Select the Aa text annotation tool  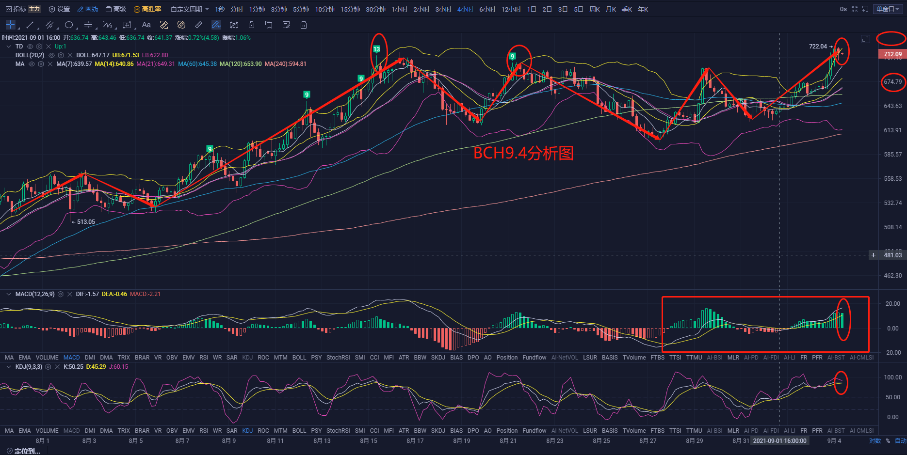[x=146, y=25]
